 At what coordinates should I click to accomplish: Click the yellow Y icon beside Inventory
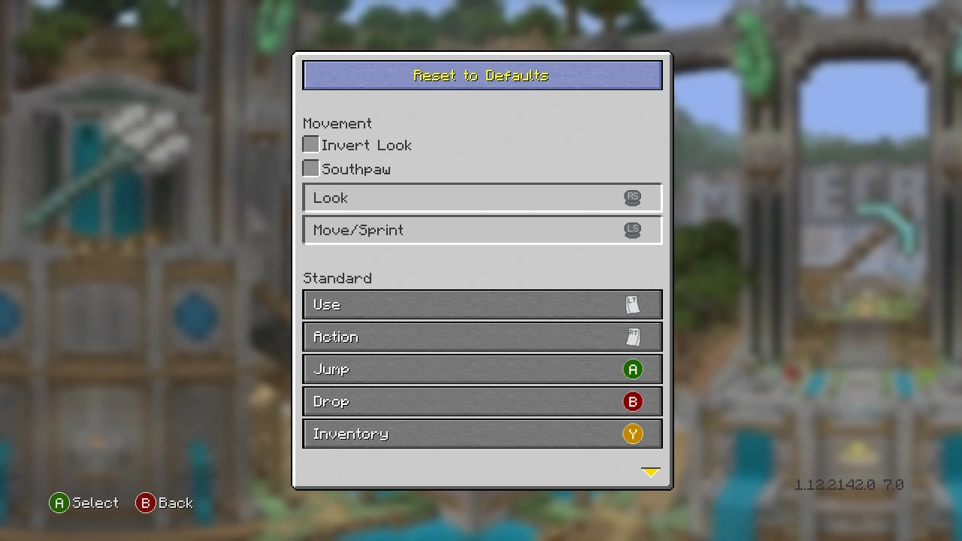[633, 434]
